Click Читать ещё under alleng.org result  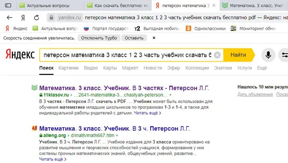(52, 159)
